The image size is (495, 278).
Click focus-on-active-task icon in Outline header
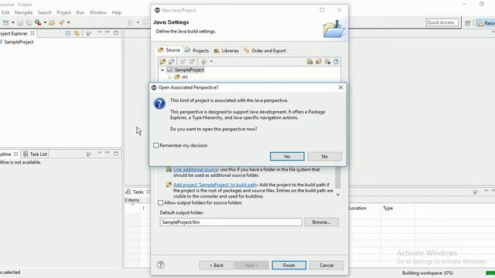(89, 154)
